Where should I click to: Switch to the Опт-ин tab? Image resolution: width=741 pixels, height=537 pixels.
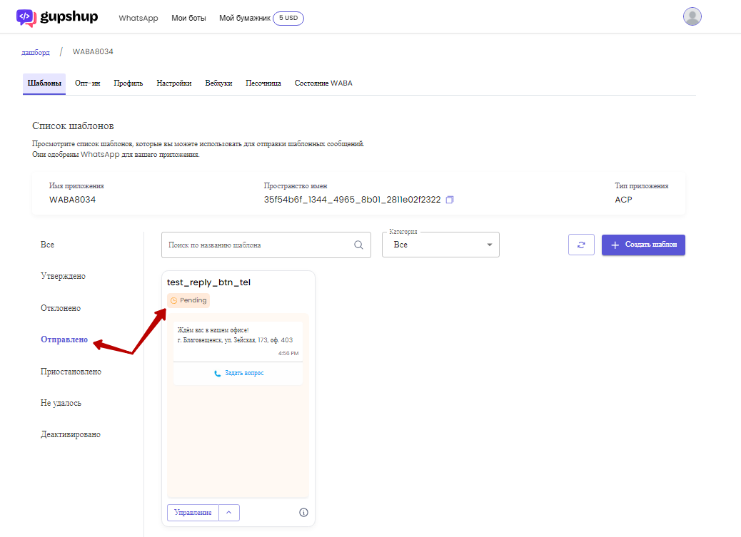point(87,83)
